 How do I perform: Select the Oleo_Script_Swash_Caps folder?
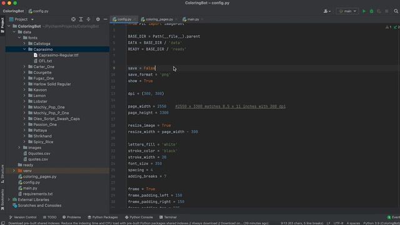click(x=54, y=119)
